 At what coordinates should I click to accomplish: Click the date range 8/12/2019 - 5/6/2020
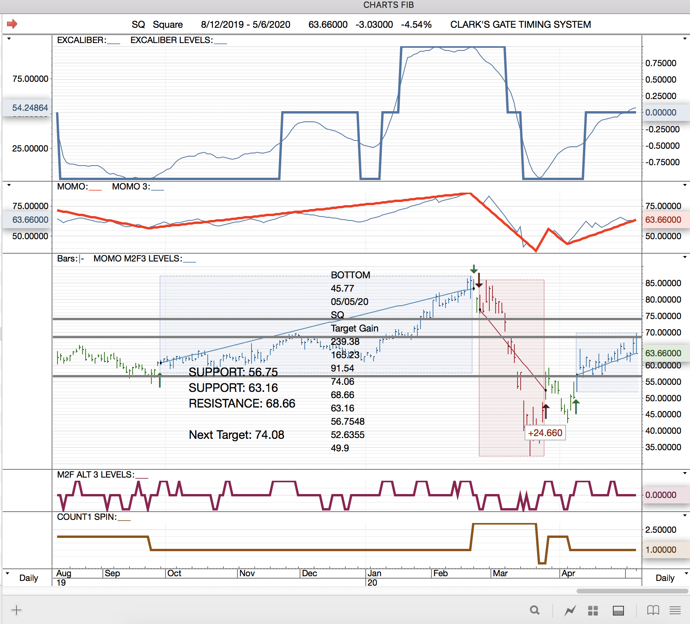tap(246, 25)
